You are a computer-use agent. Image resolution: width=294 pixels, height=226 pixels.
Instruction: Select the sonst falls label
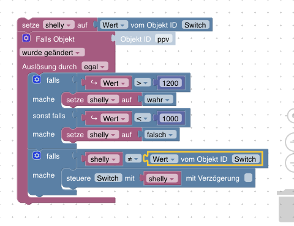(49, 116)
